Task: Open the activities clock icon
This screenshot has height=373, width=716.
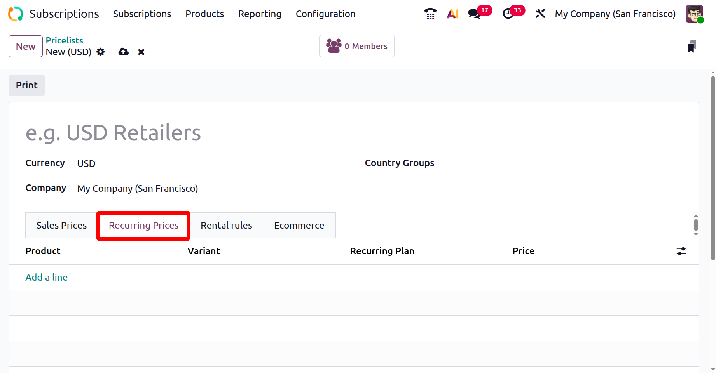Action: click(x=508, y=14)
